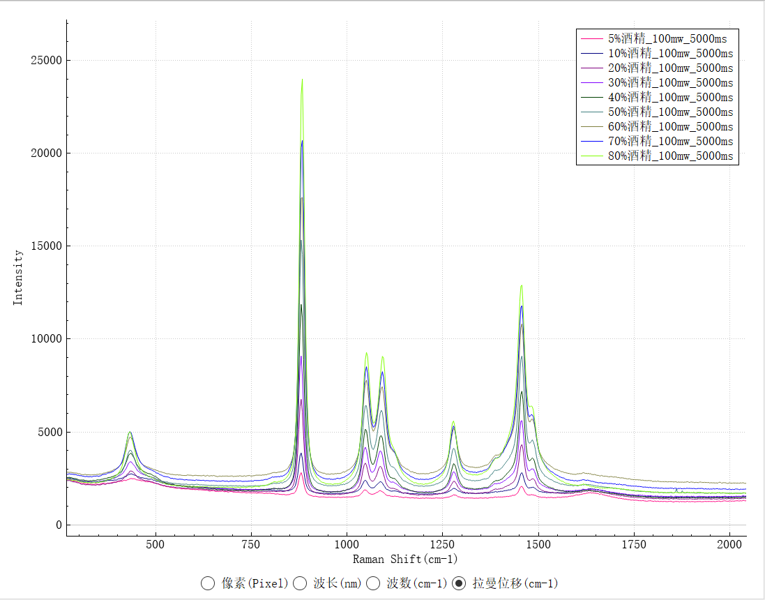
Task: Switch x-axis to 波长(nm)
Action: 301,583
